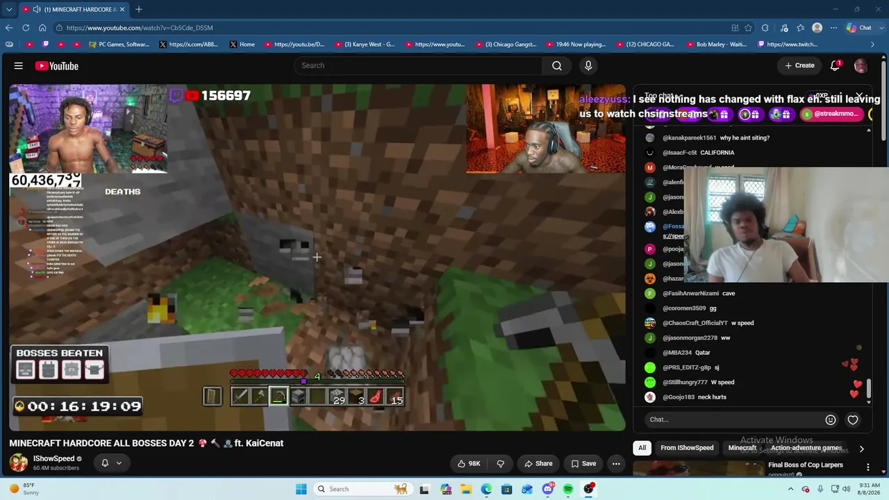Open the twitch.com bookmark
Viewport: 889px width, 500px height.
(x=787, y=44)
